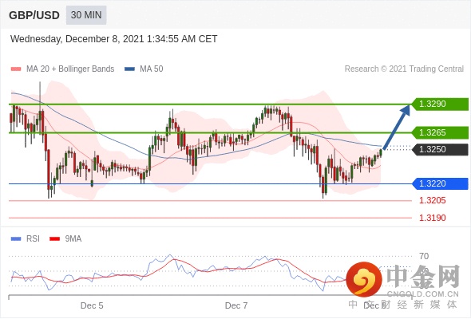Select the GBP/USD pair title
The image size is (471, 319).
tap(34, 15)
